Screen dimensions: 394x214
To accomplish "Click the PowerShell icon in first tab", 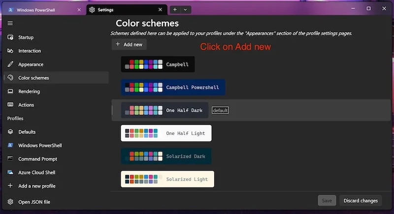I will (10, 10).
